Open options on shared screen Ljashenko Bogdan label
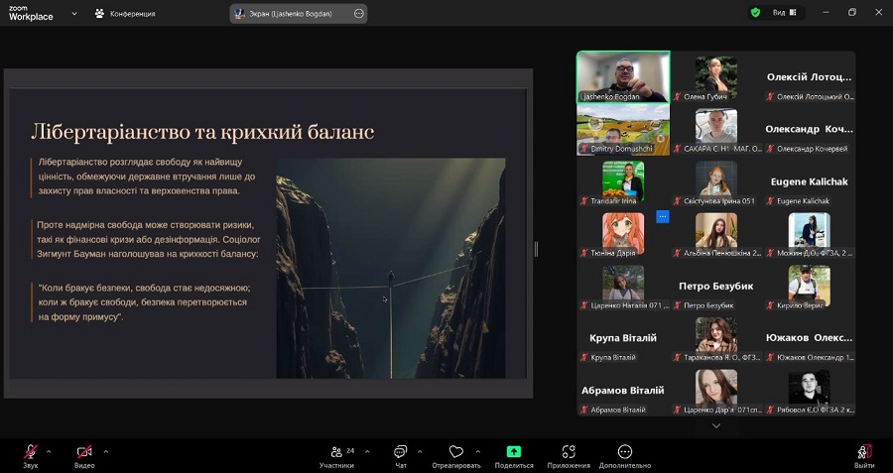Image resolution: width=893 pixels, height=473 pixels. click(x=359, y=13)
